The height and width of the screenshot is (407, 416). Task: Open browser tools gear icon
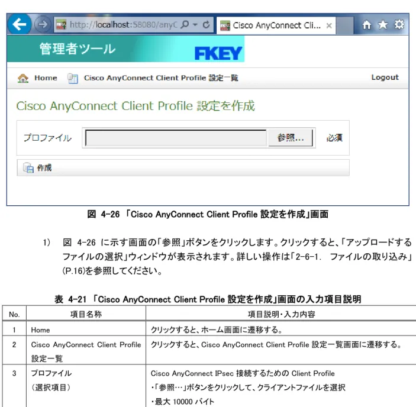click(399, 24)
